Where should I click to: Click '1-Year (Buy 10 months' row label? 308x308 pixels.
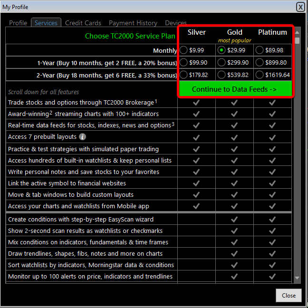pyautogui.click(x=107, y=63)
